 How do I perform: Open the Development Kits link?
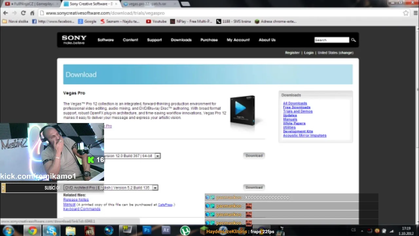click(x=298, y=131)
